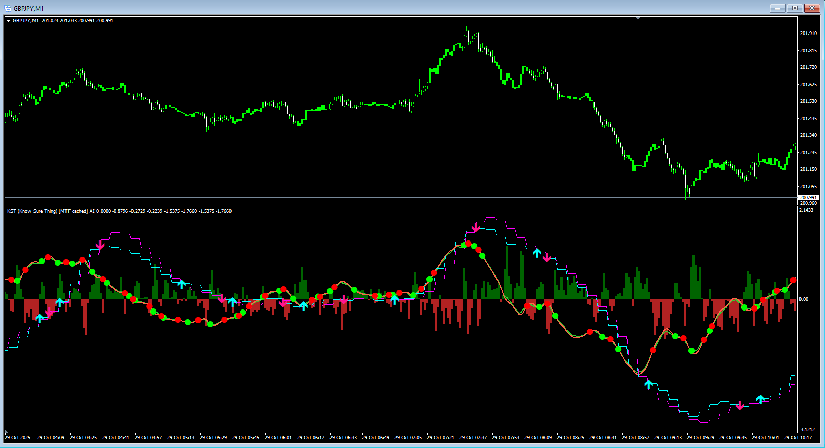Click the 29 Oct 06:49 time label
The height and width of the screenshot is (448, 825).
(x=376, y=438)
